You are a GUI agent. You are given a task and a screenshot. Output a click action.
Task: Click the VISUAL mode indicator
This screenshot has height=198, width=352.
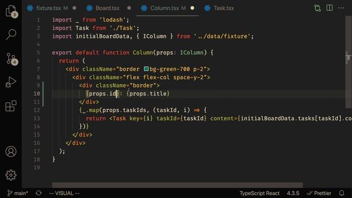[64, 193]
